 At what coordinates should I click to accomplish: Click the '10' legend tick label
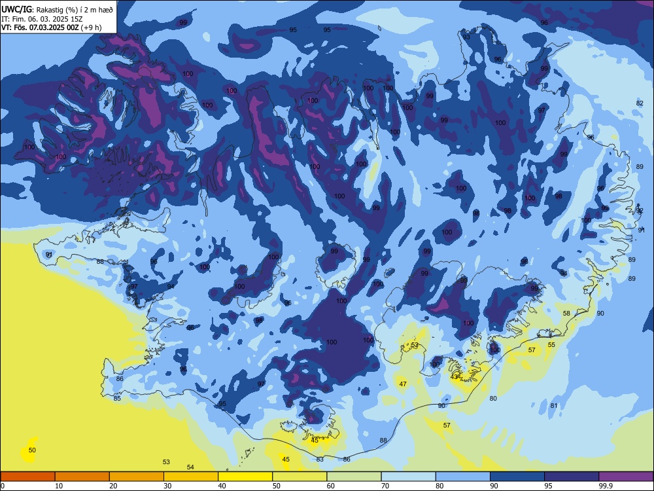click(59, 486)
